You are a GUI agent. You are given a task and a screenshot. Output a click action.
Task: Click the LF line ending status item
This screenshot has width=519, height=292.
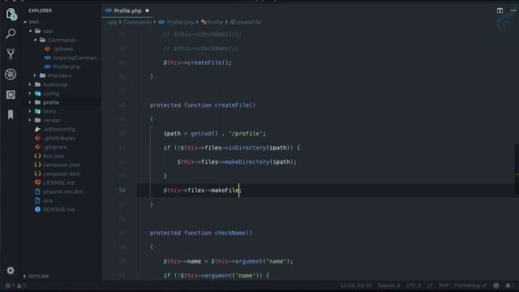point(430,286)
